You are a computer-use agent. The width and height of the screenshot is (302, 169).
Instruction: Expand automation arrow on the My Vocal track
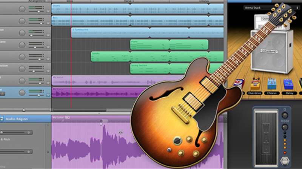coord(48,83)
